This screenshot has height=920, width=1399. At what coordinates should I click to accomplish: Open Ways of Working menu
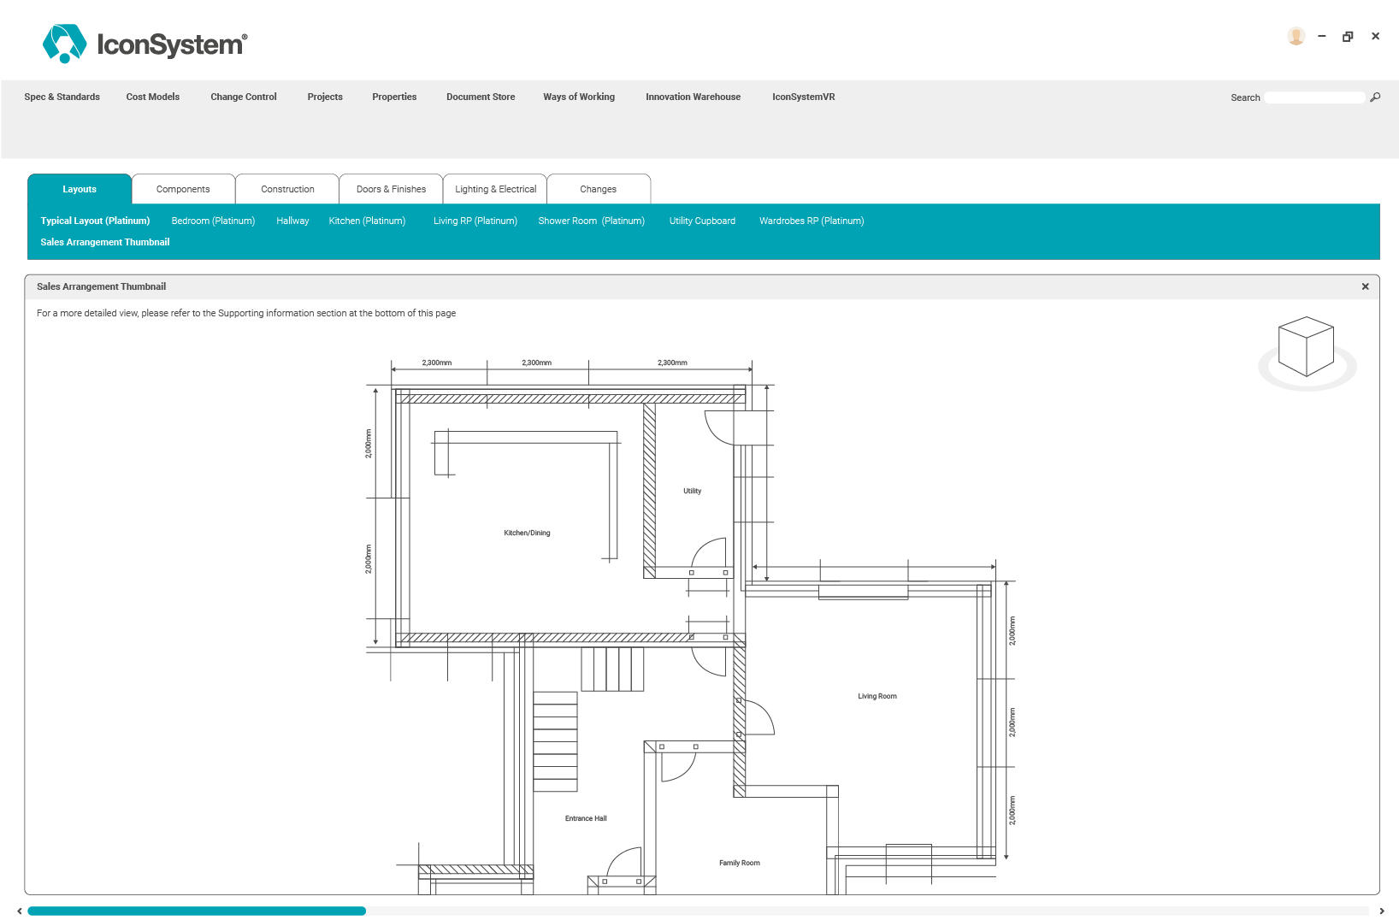point(579,97)
